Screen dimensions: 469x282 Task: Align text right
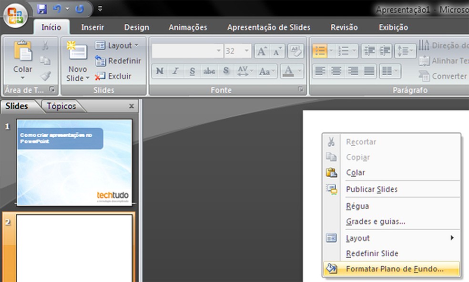(353, 71)
